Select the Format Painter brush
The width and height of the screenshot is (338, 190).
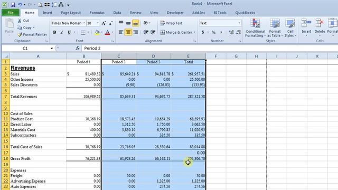[20, 34]
